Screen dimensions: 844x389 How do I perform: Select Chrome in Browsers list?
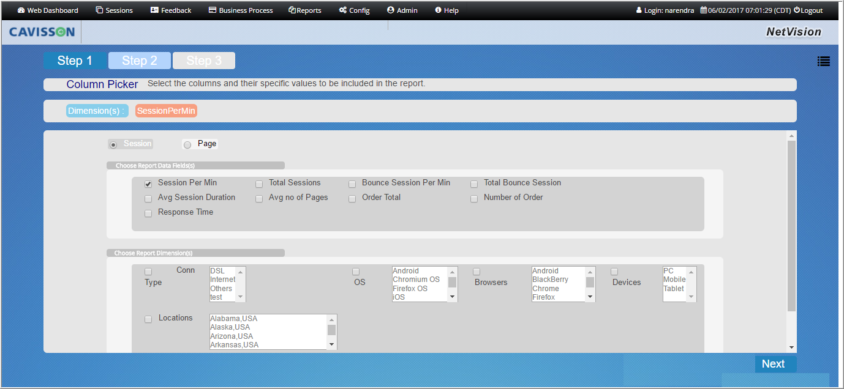[x=559, y=289]
